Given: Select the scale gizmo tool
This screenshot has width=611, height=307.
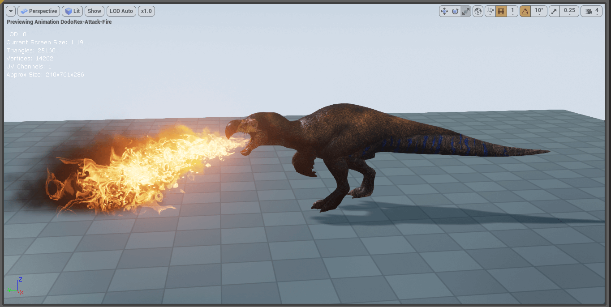Looking at the screenshot, I should point(466,11).
